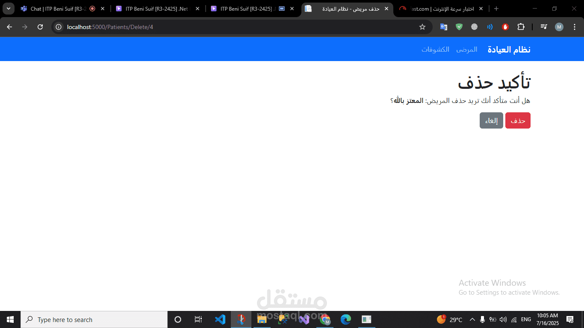
Task: Click the address bar URL field
Action: coord(242,27)
